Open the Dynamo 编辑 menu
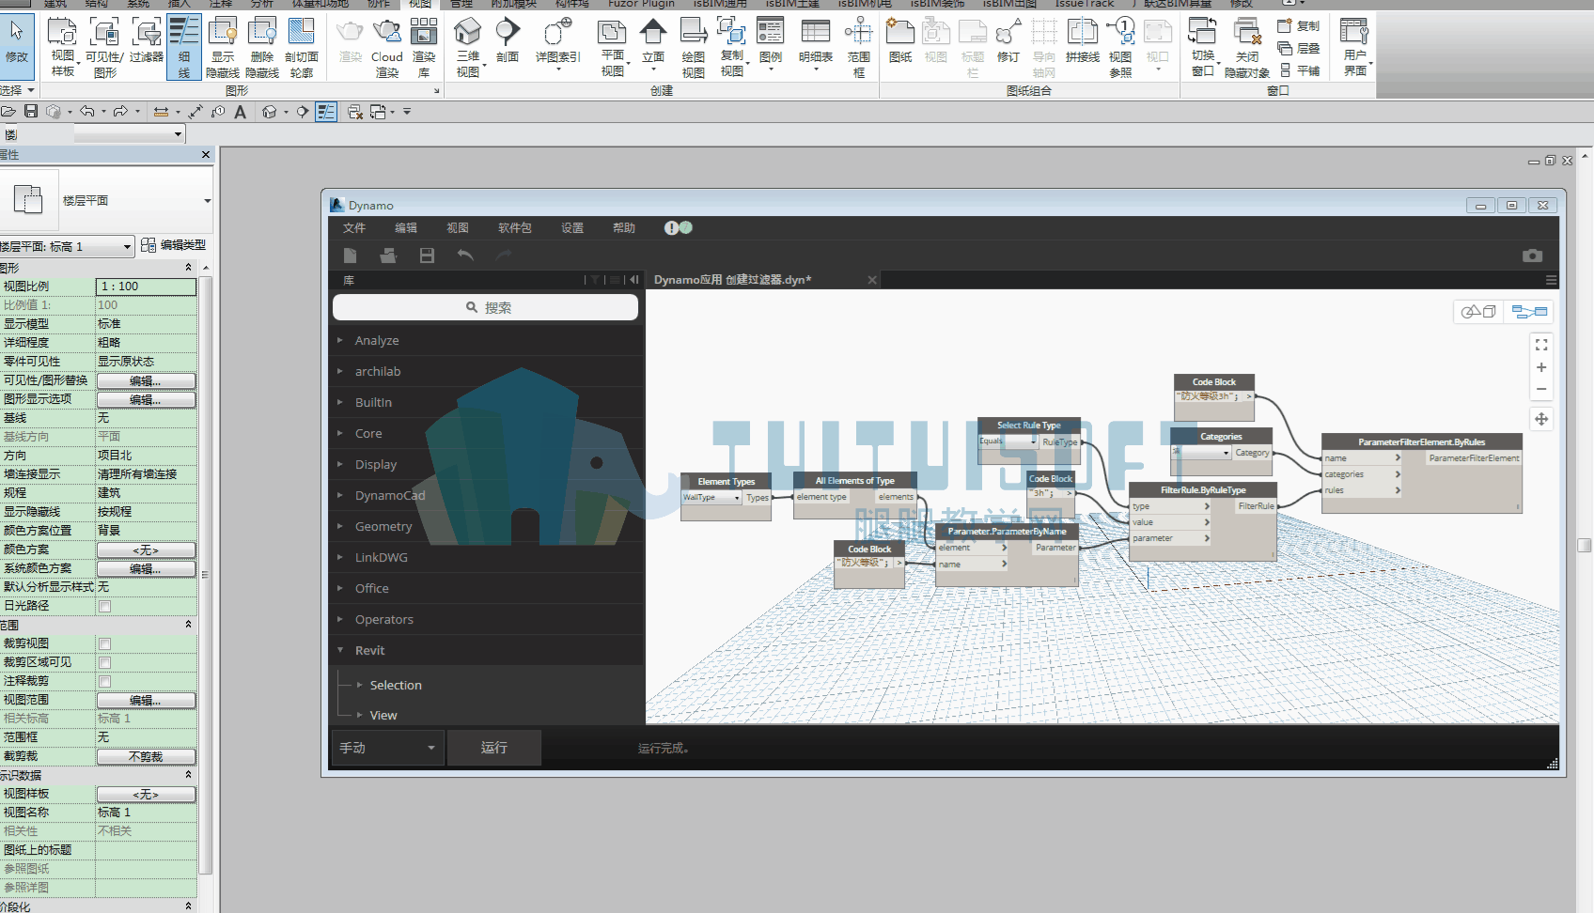This screenshot has width=1594, height=913. [406, 228]
